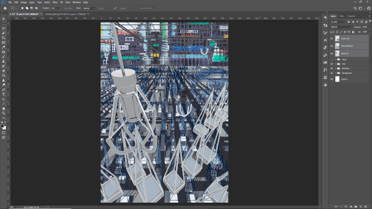
Task: Open the search icon at the top right
Action: click(355, 8)
